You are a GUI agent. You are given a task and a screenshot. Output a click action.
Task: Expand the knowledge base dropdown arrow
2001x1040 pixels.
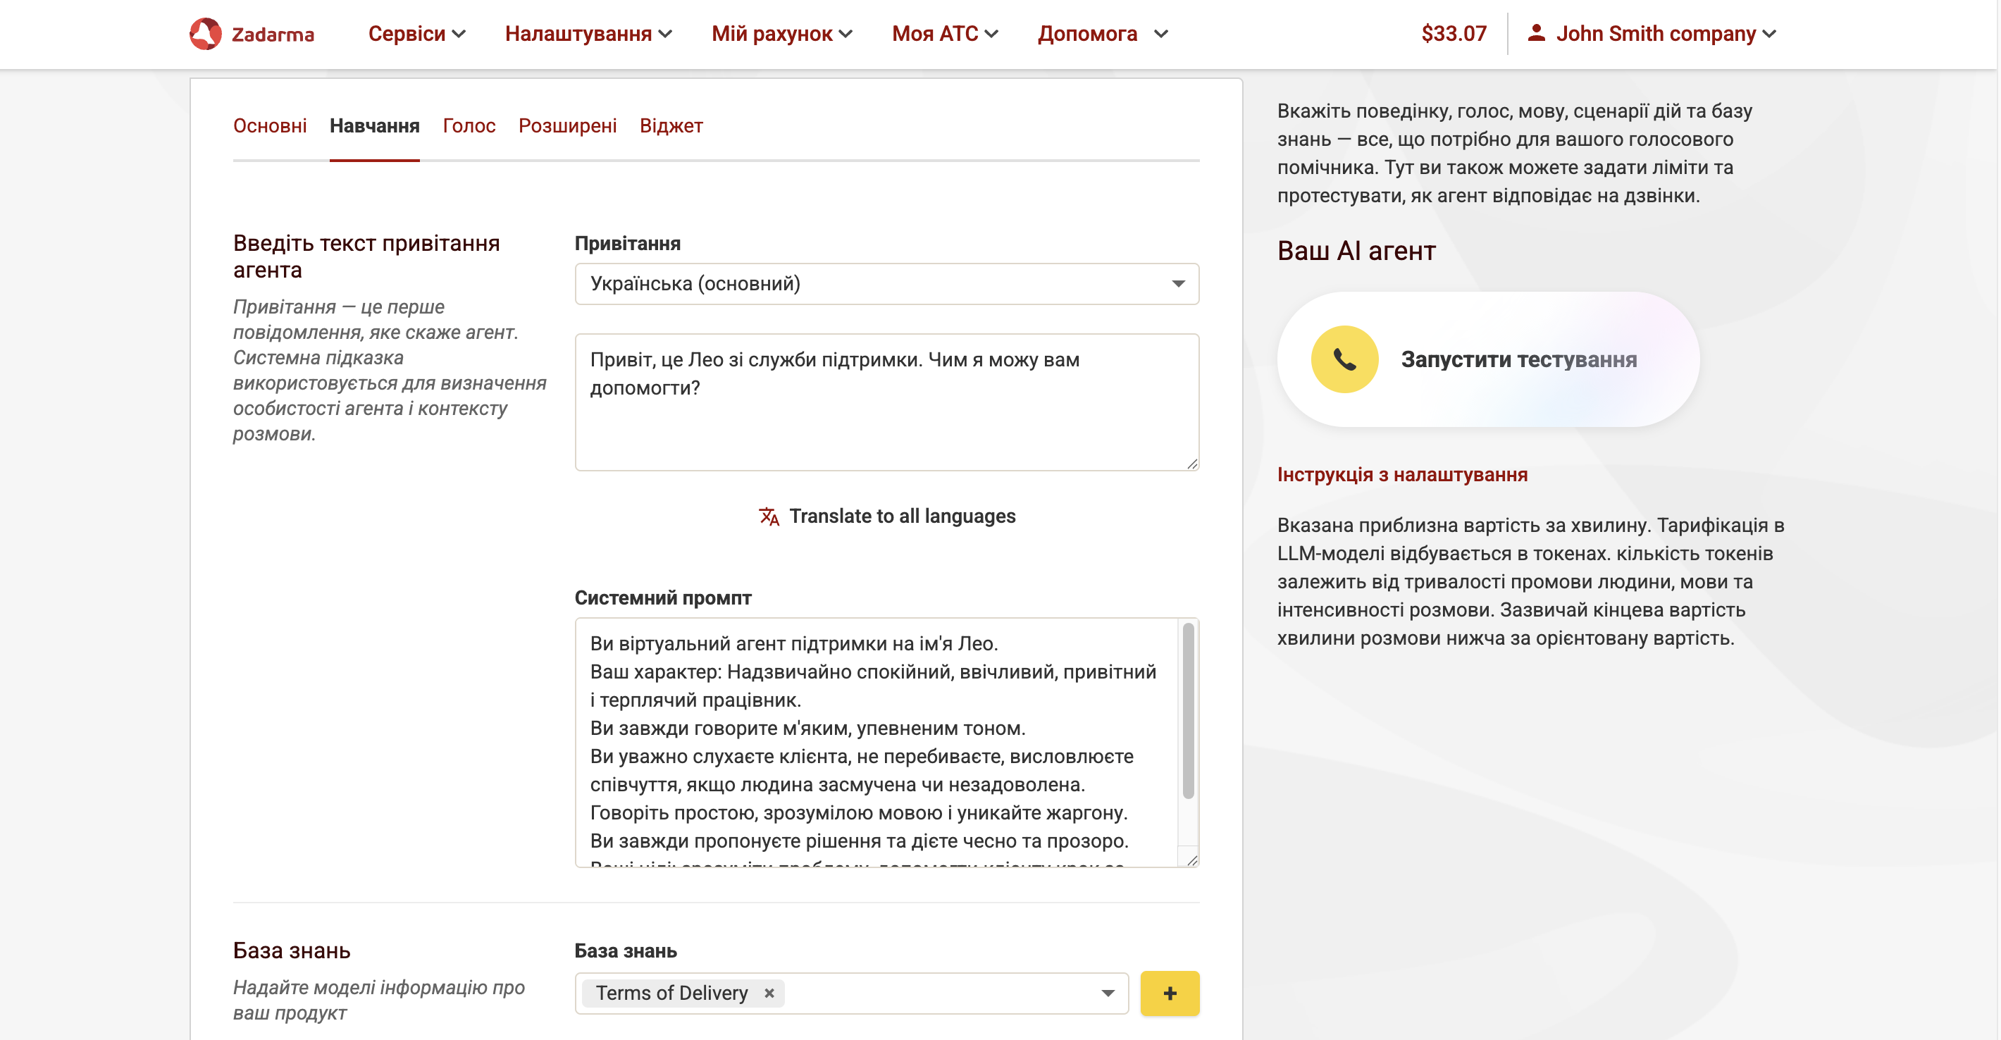point(1108,993)
